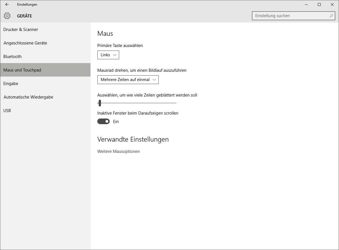Close the Einstellungen window

click(x=332, y=5)
